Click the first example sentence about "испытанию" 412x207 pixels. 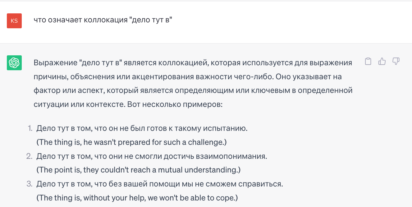(142, 128)
